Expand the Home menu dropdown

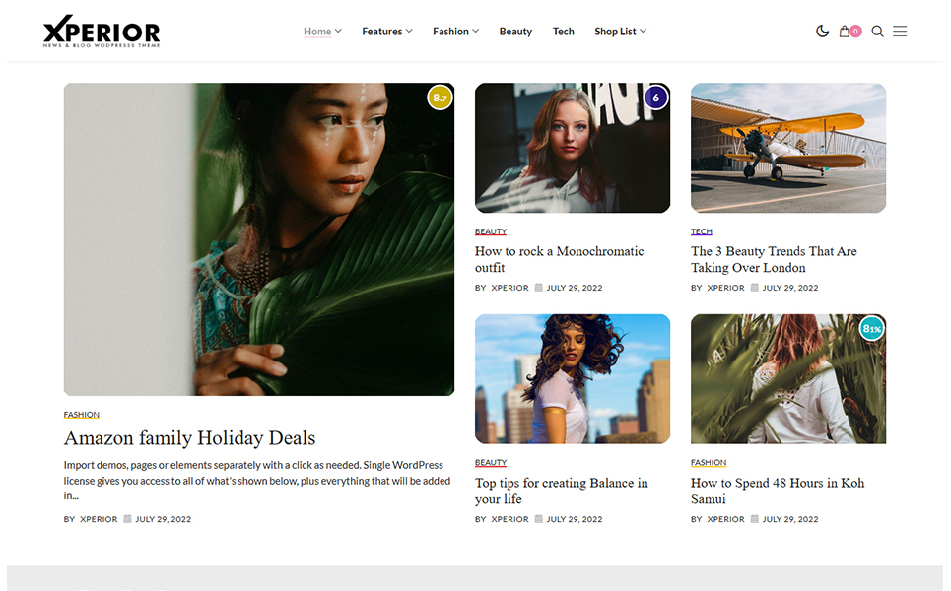322,32
